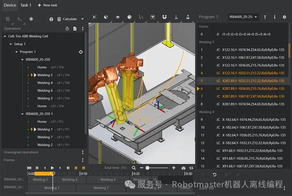Click the cube icon at left toolbar start
Viewport: 292px width, 196px height.
click(x=8, y=19)
